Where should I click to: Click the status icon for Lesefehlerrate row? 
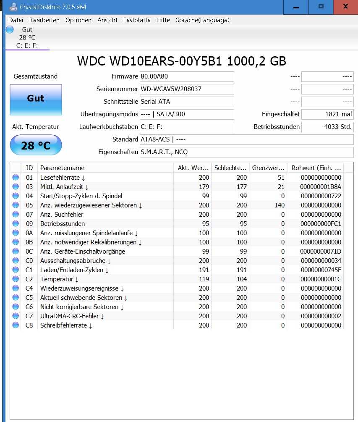click(16, 177)
